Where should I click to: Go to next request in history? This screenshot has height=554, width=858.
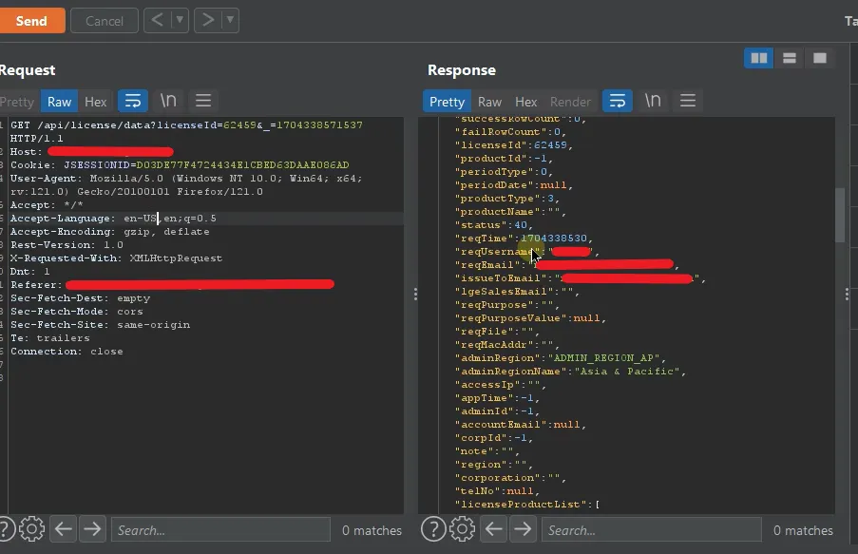tap(208, 20)
